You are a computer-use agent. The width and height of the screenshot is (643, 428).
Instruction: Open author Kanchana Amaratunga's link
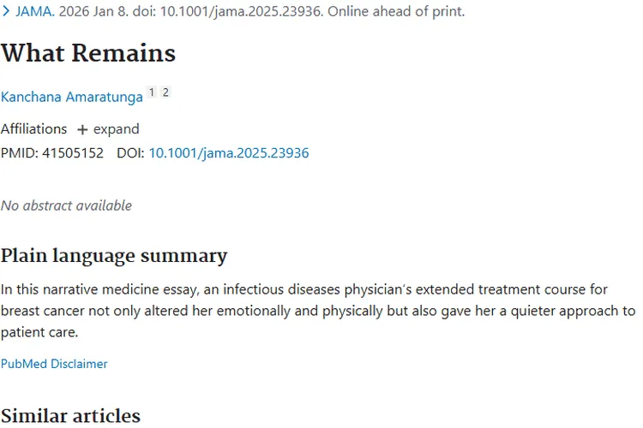click(72, 97)
